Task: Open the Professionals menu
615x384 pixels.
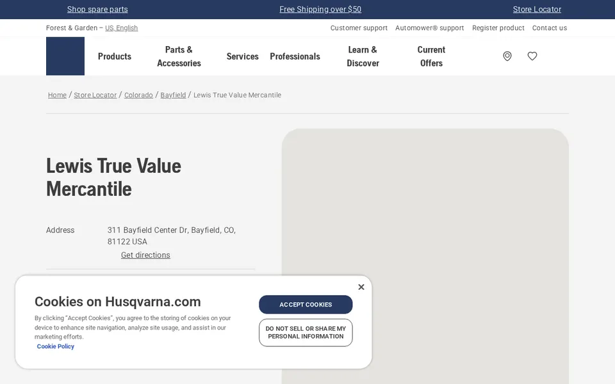Action: tap(295, 56)
